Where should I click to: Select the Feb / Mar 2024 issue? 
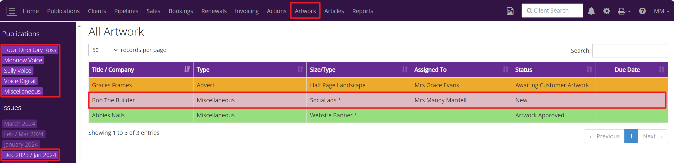click(24, 134)
